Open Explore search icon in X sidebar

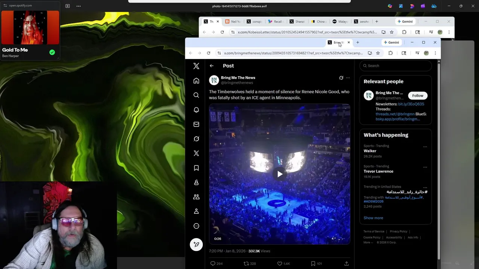coord(196,95)
